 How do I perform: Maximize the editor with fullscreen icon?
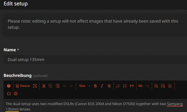[35, 86]
